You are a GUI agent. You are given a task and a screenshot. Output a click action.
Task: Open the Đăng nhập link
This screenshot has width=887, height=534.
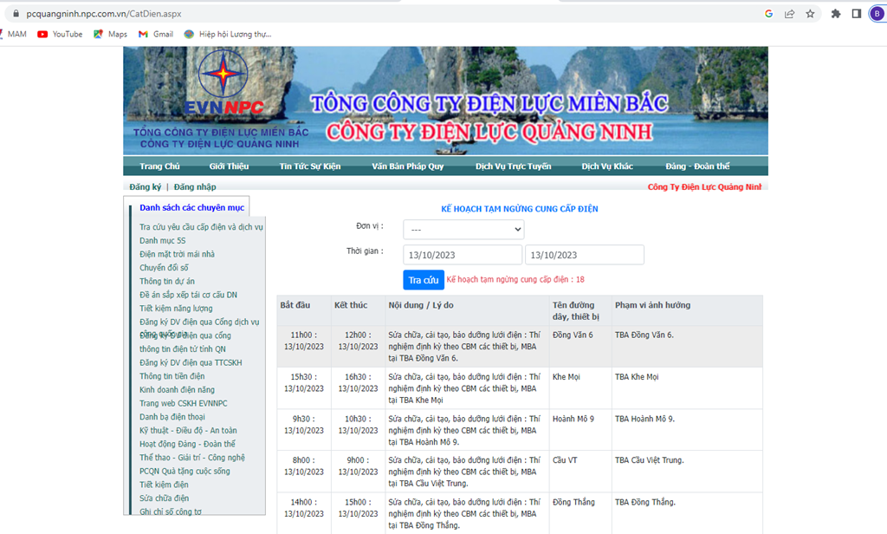point(195,187)
